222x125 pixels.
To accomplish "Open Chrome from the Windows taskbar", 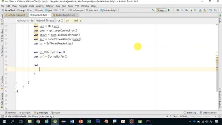I will click(38, 122).
